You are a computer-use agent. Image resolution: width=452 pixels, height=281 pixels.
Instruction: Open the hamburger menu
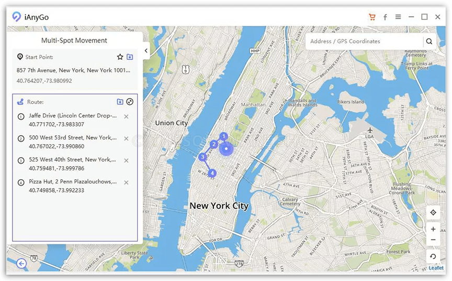pos(398,17)
